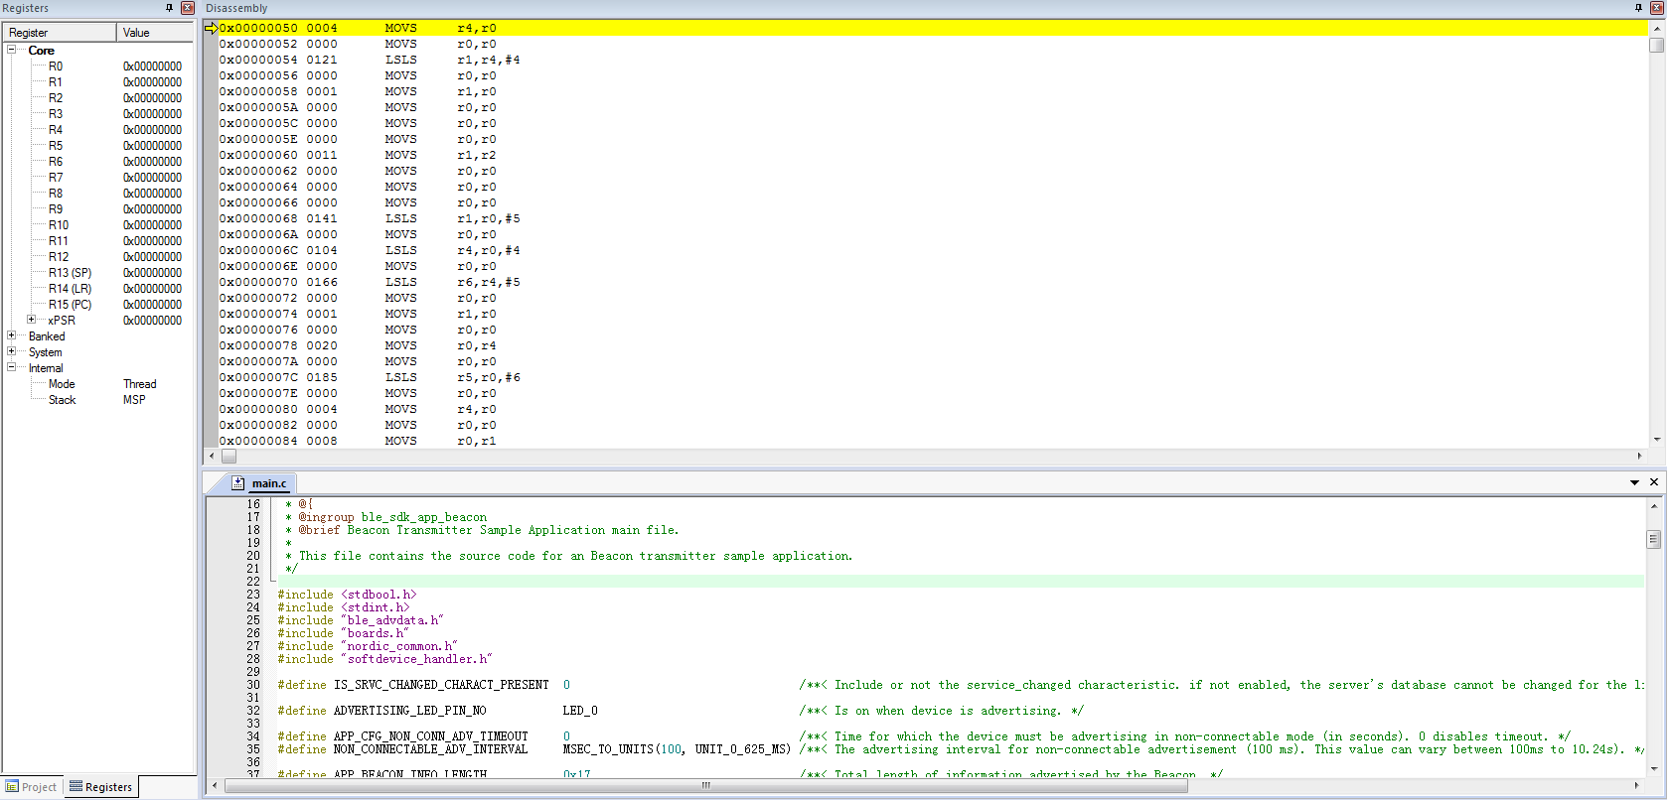Select the Mode row under Internal
The height and width of the screenshot is (800, 1671).
click(x=99, y=384)
